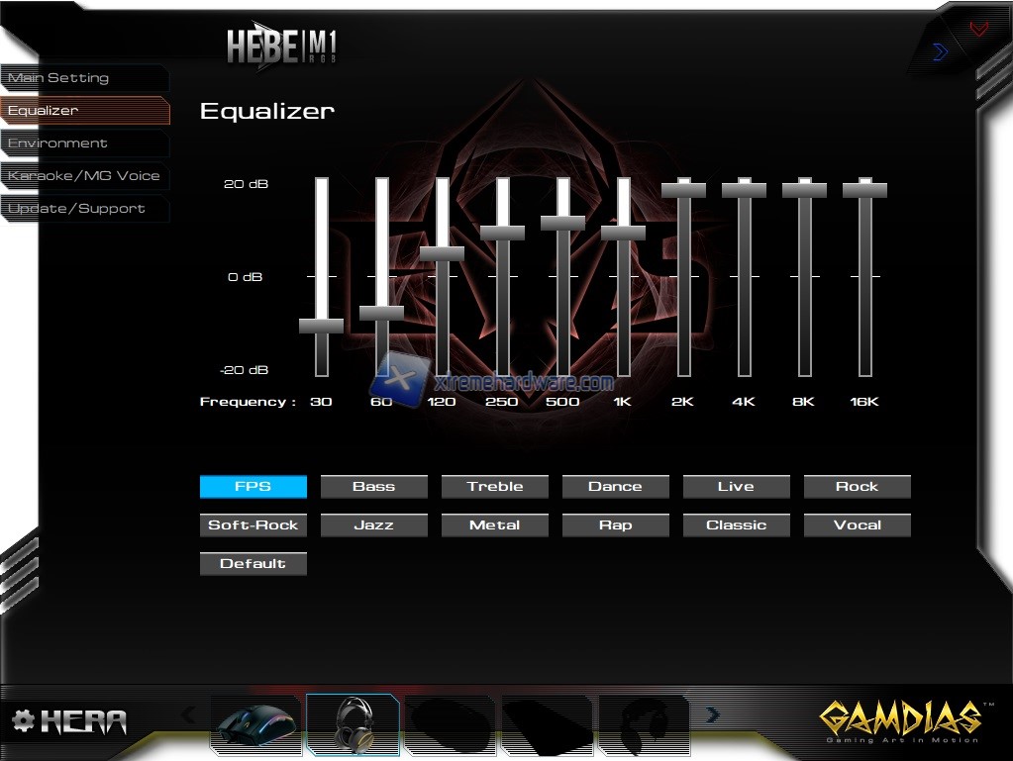The image size is (1013, 761).
Task: Click the 30 Hz slider handle
Action: [x=321, y=326]
